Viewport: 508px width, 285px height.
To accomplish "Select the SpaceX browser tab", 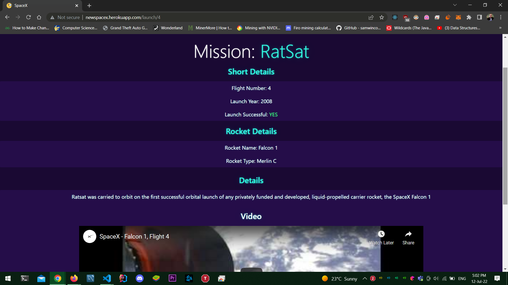I will pyautogui.click(x=42, y=6).
